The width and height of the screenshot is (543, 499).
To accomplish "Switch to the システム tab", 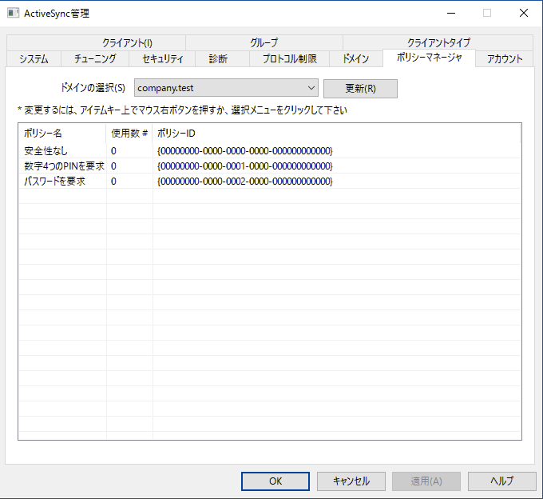I will click(x=34, y=58).
